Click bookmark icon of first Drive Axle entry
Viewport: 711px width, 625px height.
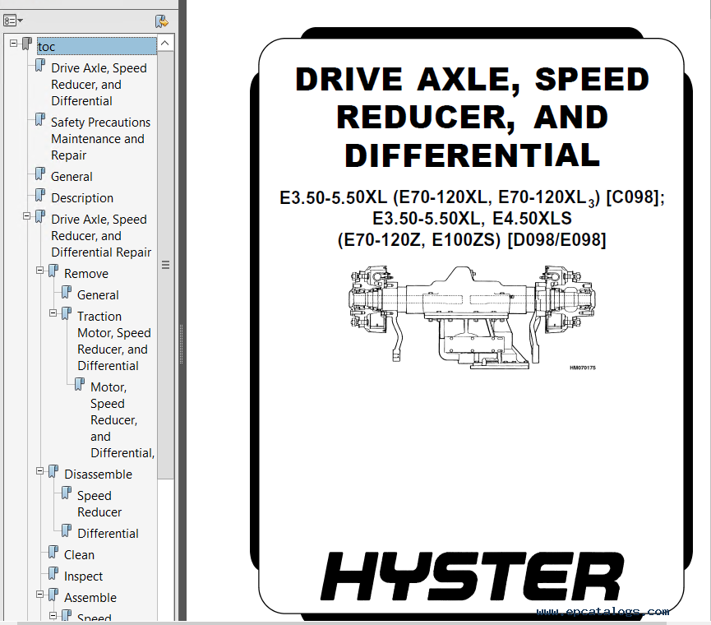pyautogui.click(x=40, y=65)
